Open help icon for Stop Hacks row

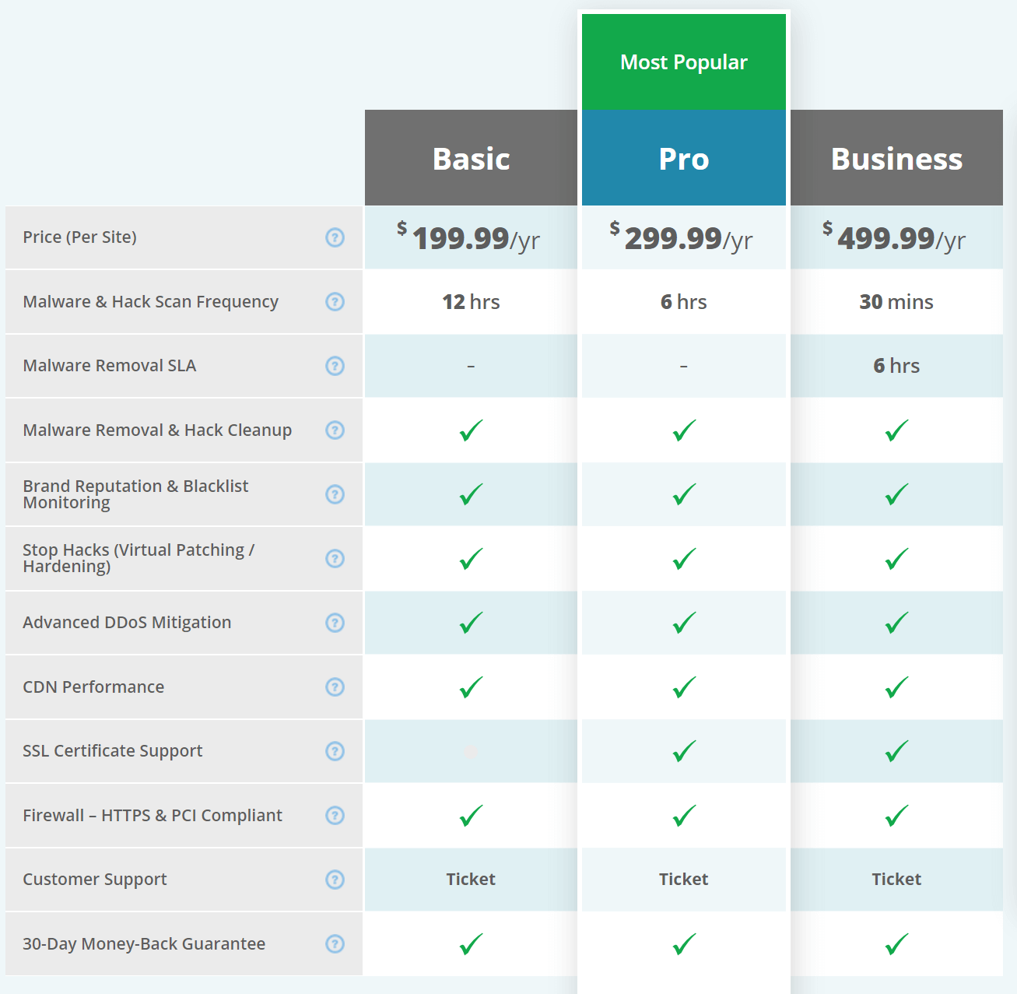(335, 559)
